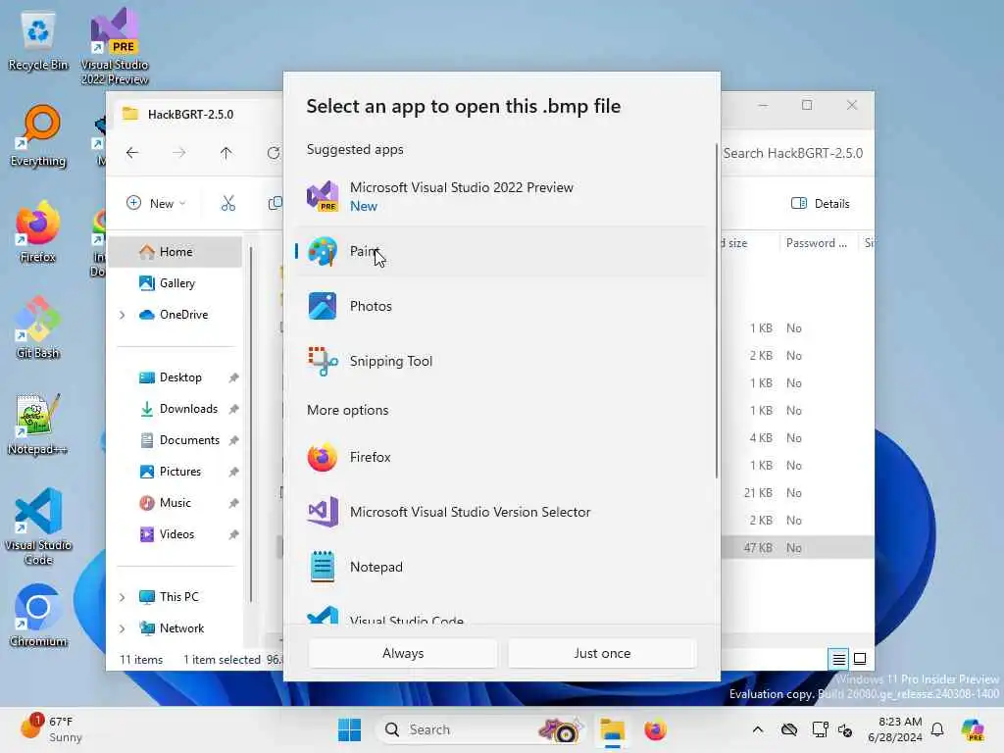1004x753 pixels.
Task: Click File Explorer in the taskbar
Action: pyautogui.click(x=612, y=729)
